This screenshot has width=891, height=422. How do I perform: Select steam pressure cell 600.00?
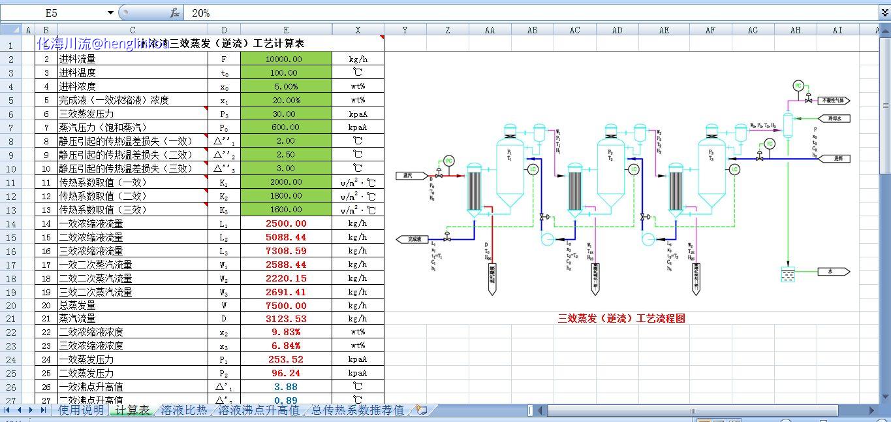[286, 127]
